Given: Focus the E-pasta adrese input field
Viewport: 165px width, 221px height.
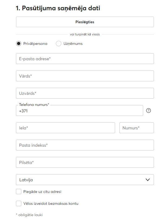Looking at the screenshot, I should click(85, 59).
